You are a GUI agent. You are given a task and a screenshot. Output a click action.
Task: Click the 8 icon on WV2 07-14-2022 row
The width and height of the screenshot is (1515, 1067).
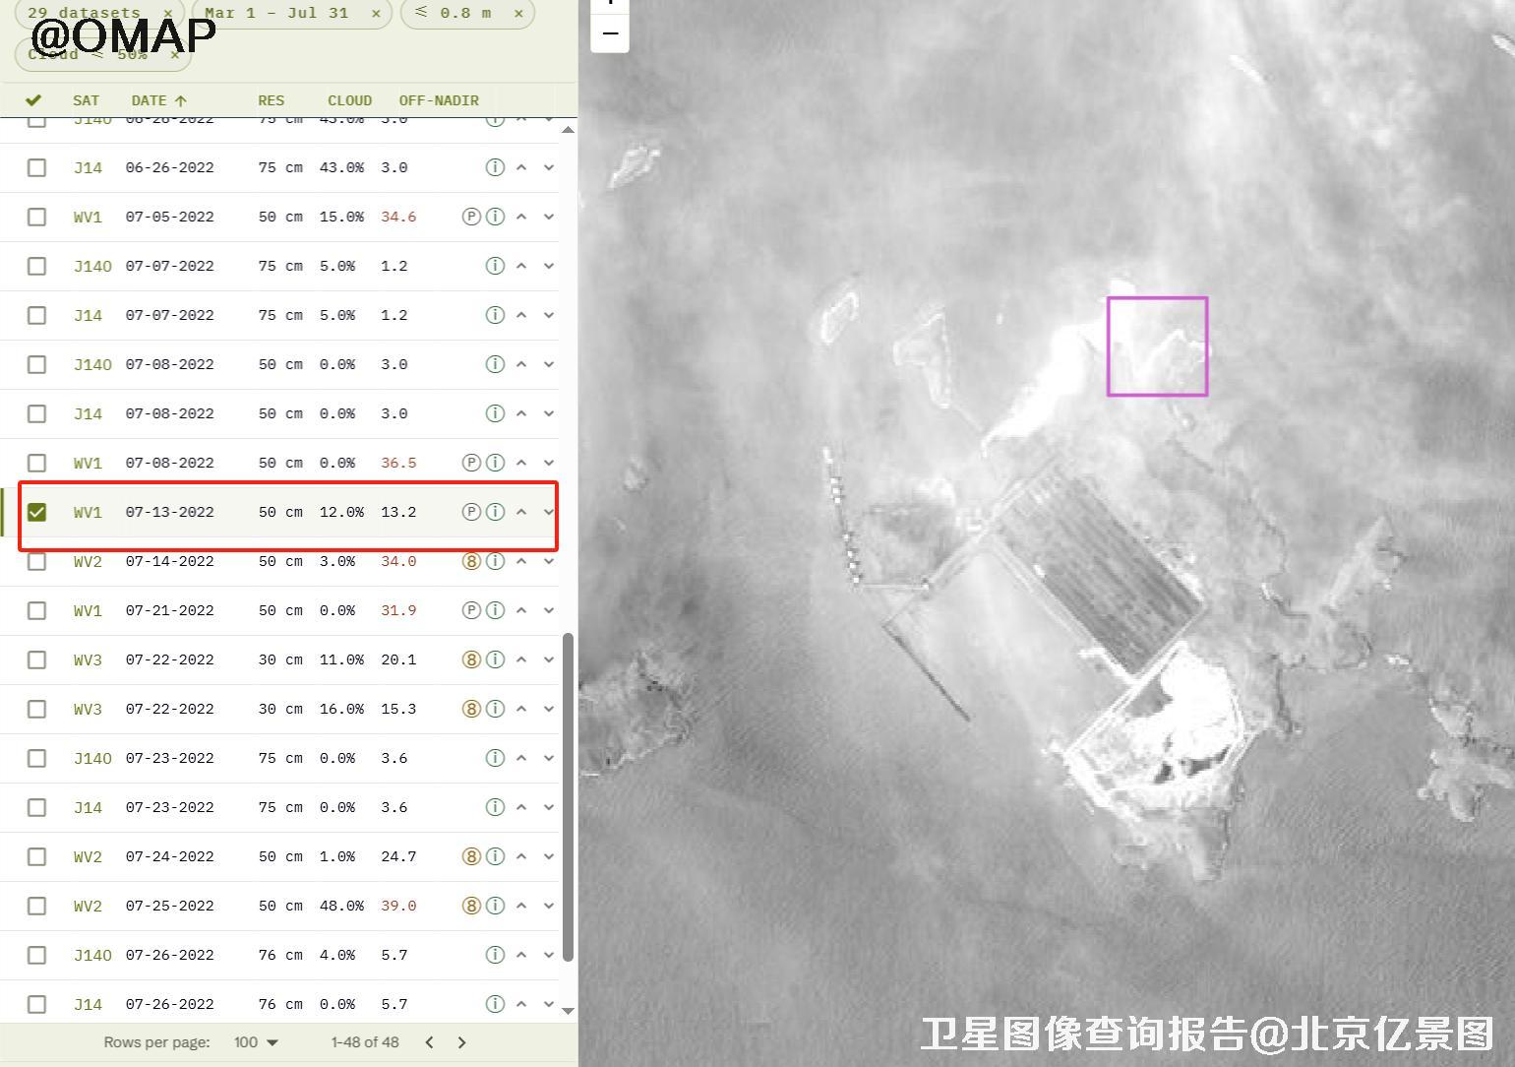coord(471,561)
